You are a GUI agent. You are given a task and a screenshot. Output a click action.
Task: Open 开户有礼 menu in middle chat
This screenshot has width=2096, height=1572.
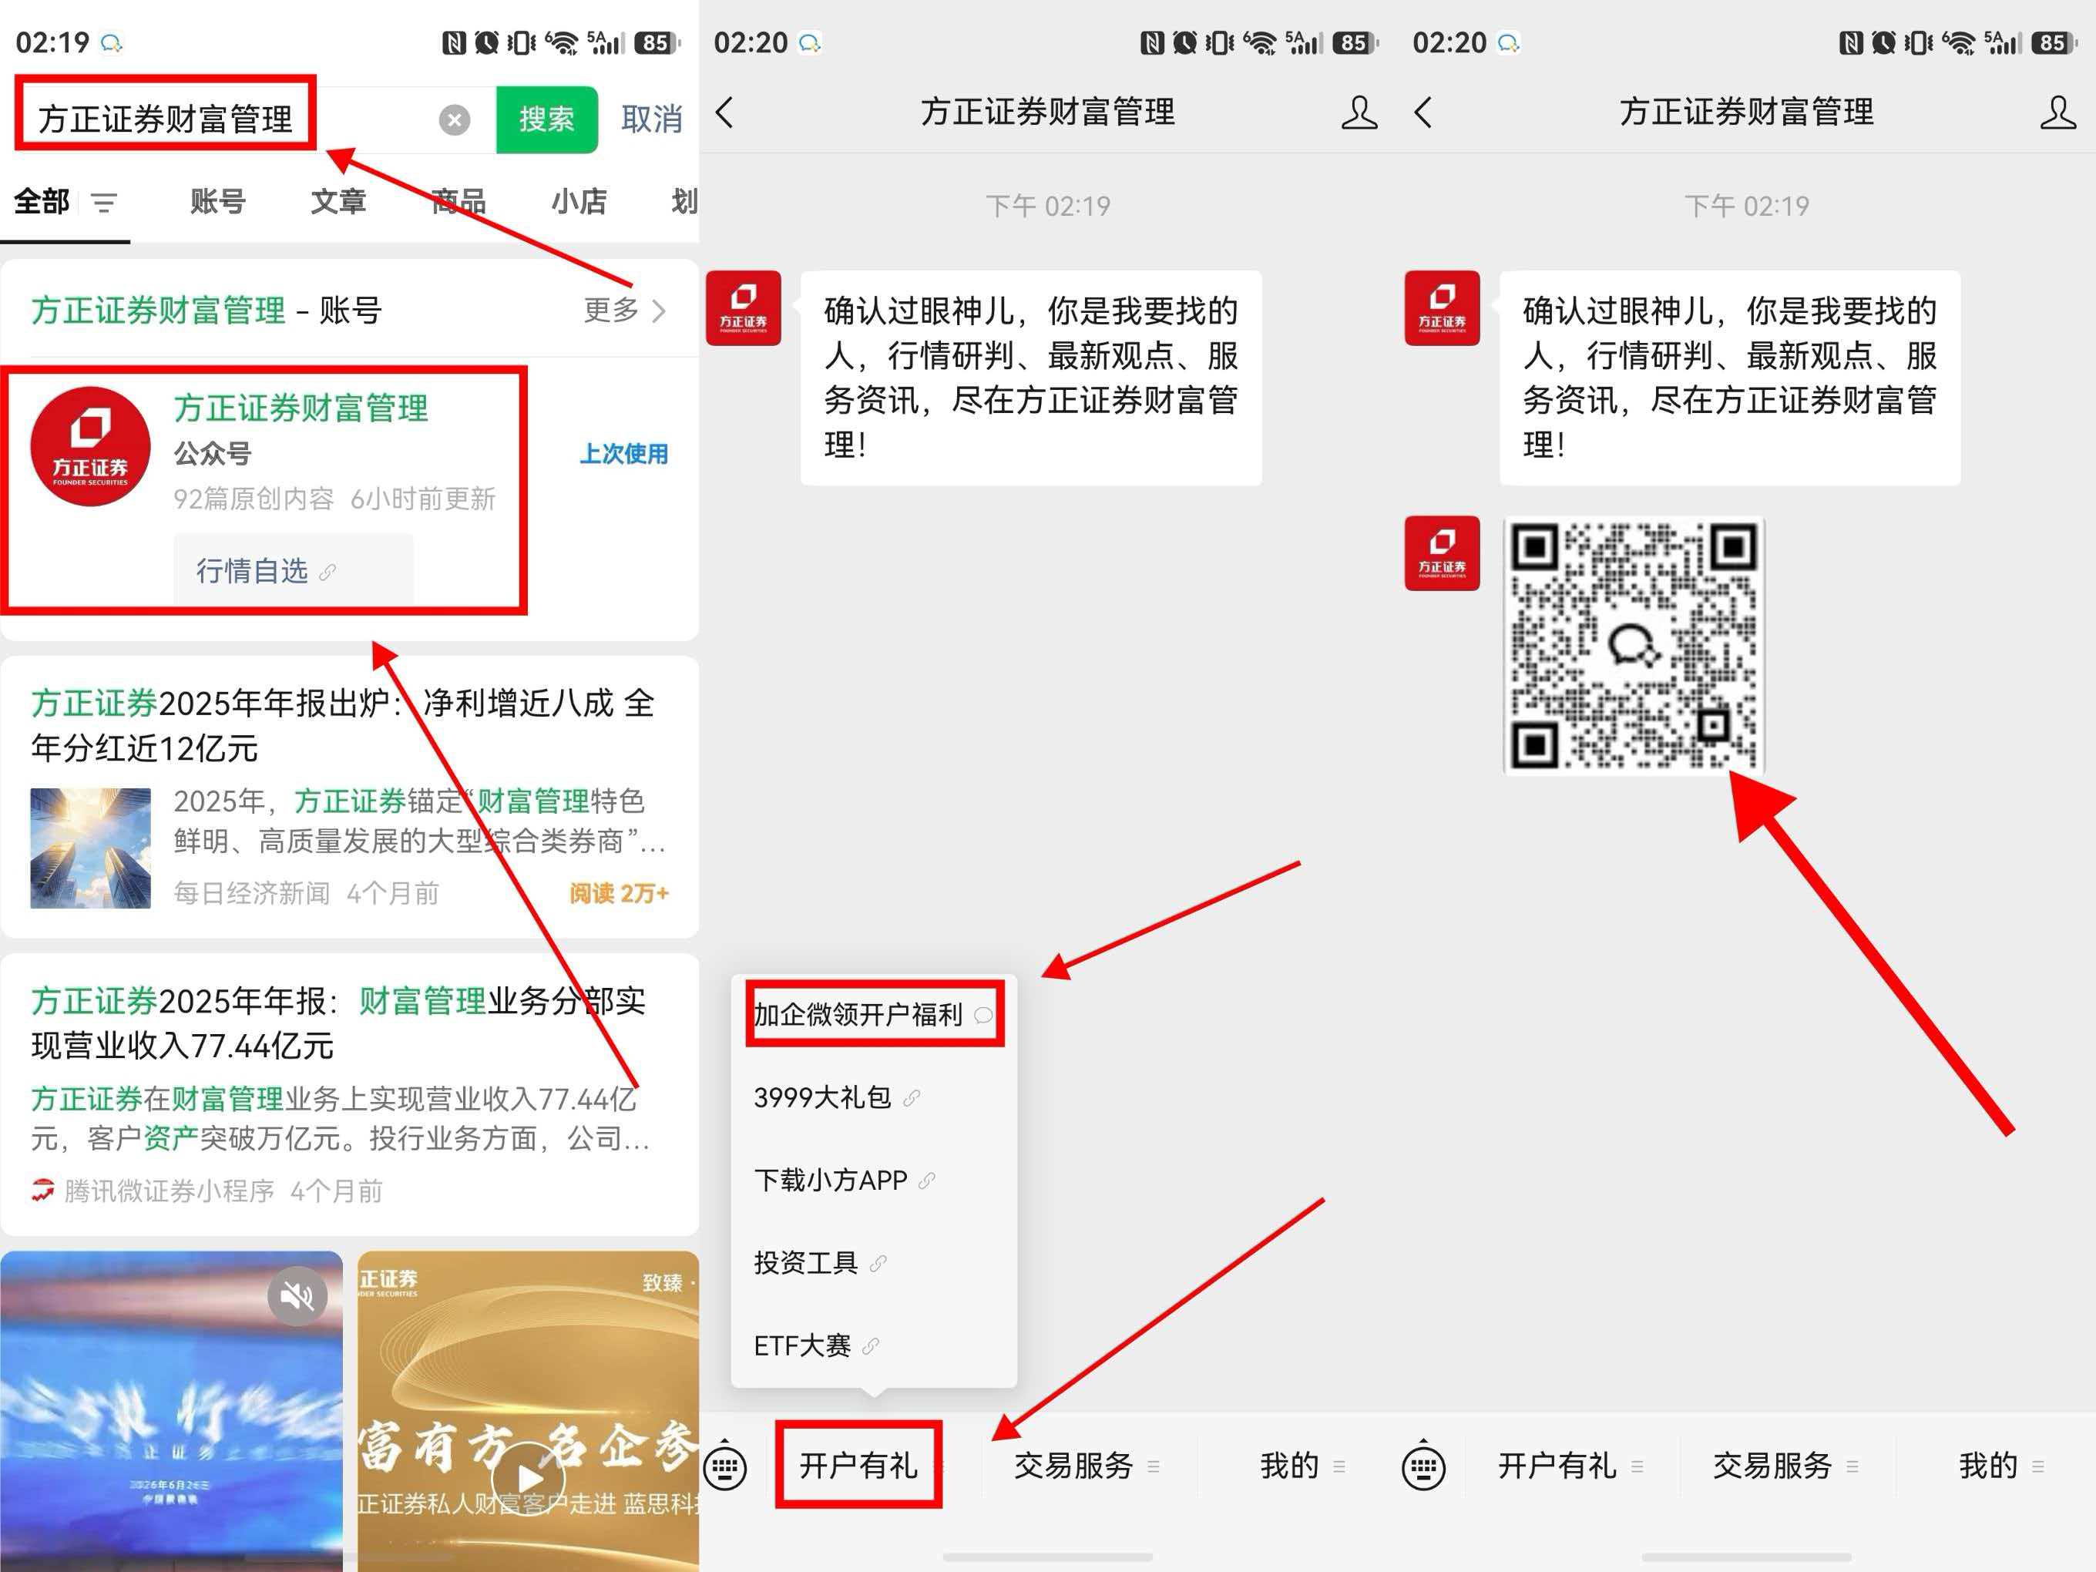tap(858, 1466)
